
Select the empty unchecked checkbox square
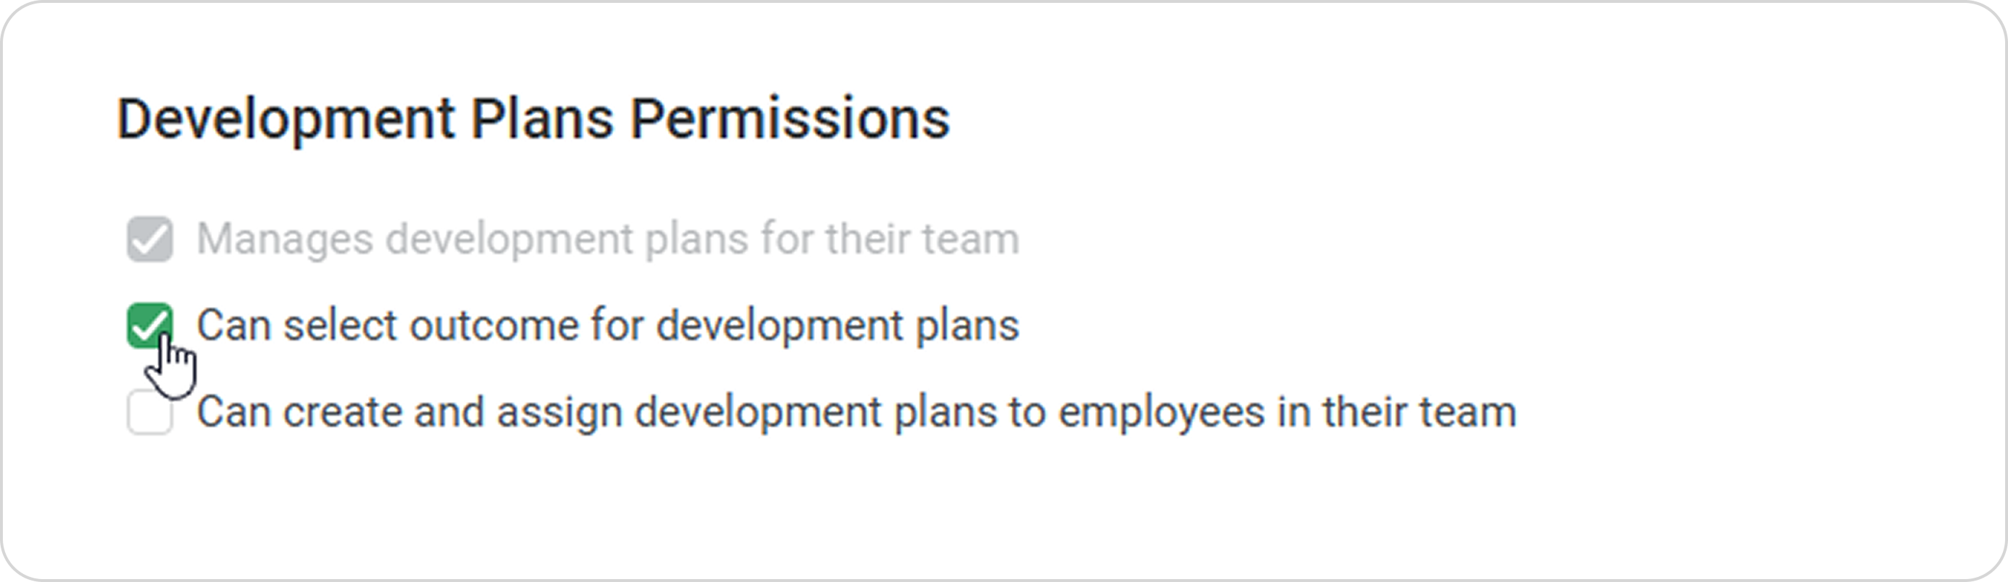150,413
